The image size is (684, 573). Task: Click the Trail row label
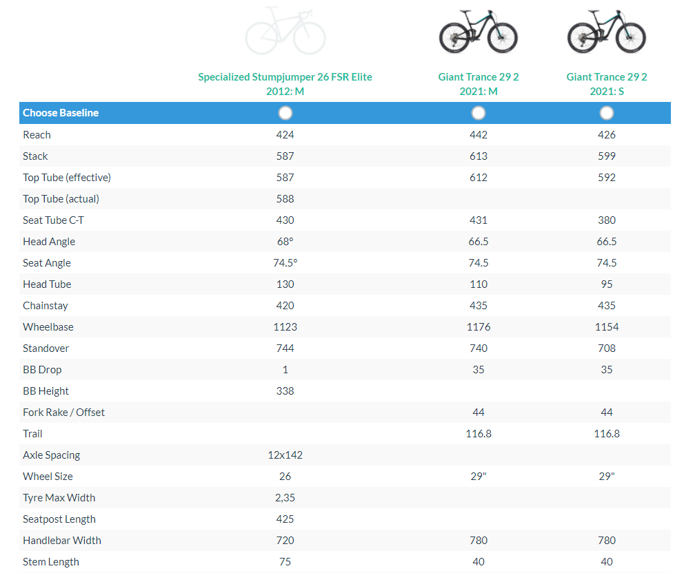click(32, 434)
